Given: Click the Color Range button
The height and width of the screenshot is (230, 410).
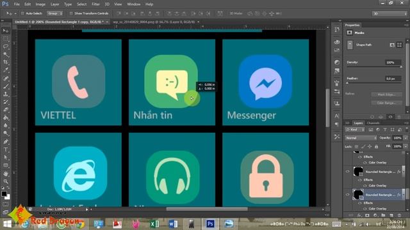Looking at the screenshot, I should (x=386, y=103).
